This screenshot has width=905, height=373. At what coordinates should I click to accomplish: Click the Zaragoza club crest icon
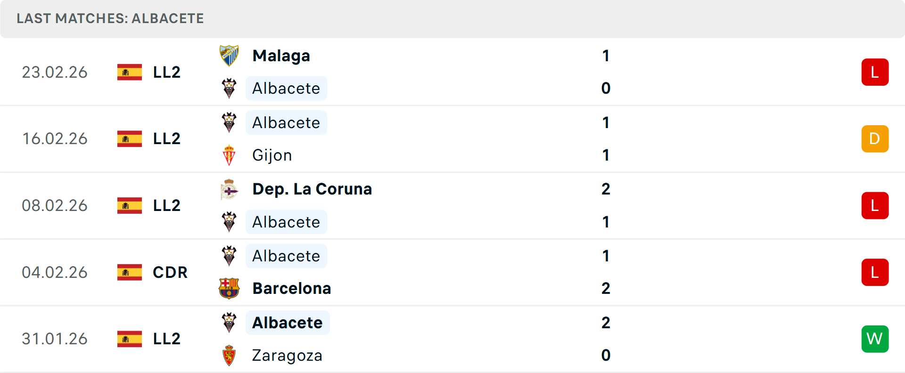click(229, 355)
